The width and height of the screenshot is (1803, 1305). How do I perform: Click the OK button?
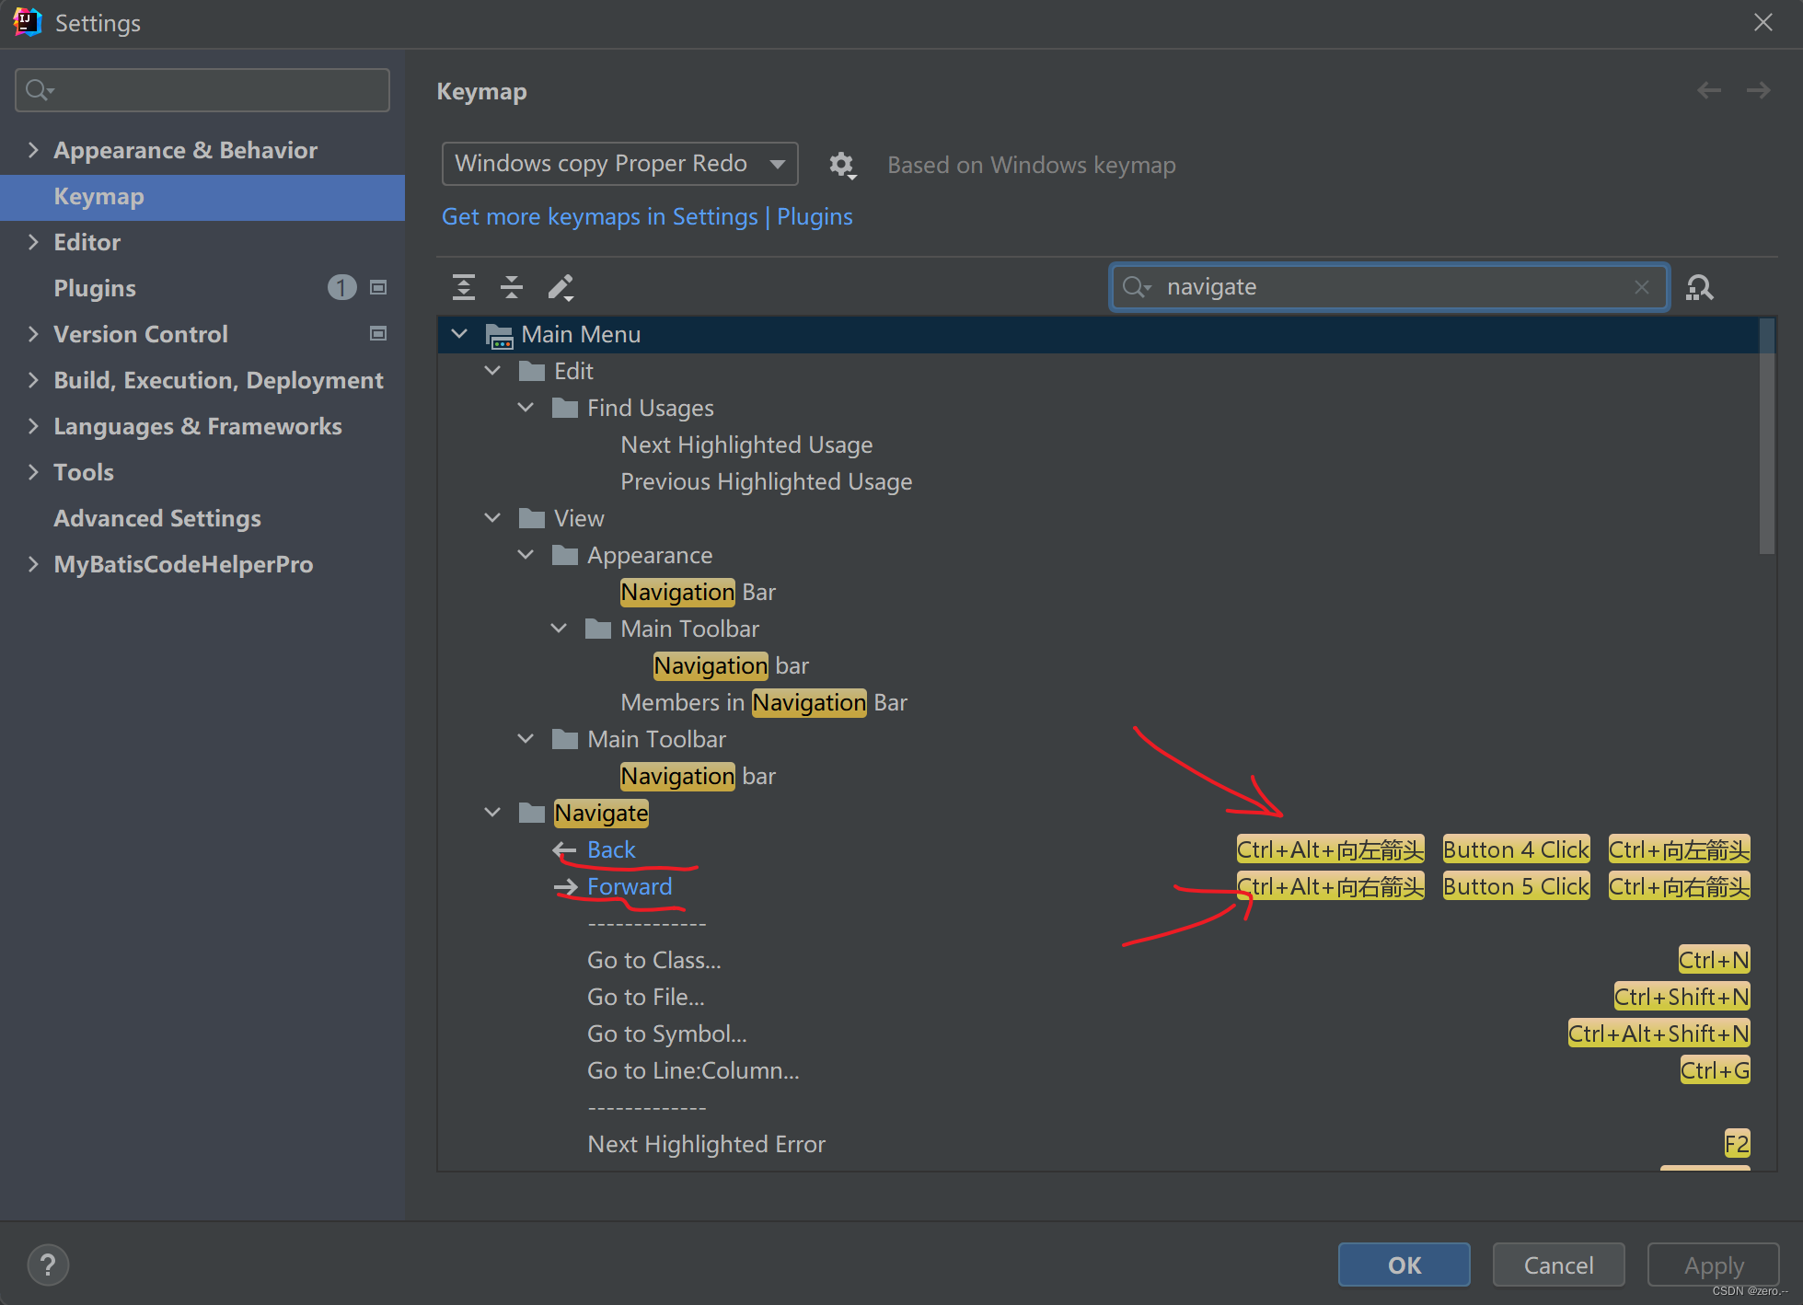(1404, 1265)
